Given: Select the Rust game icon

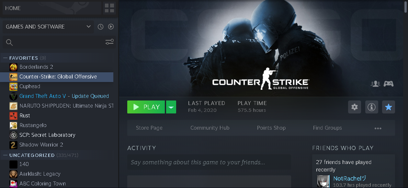Looking at the screenshot, I should (x=13, y=116).
